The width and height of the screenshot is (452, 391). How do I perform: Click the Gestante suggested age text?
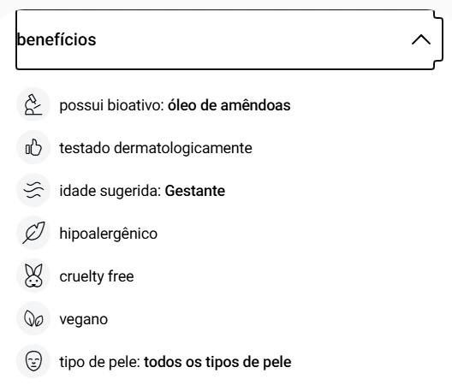click(x=195, y=191)
